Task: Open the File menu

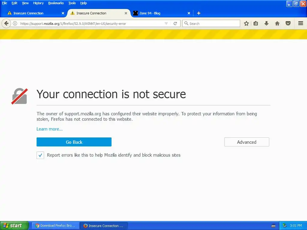Action: pos(4,3)
